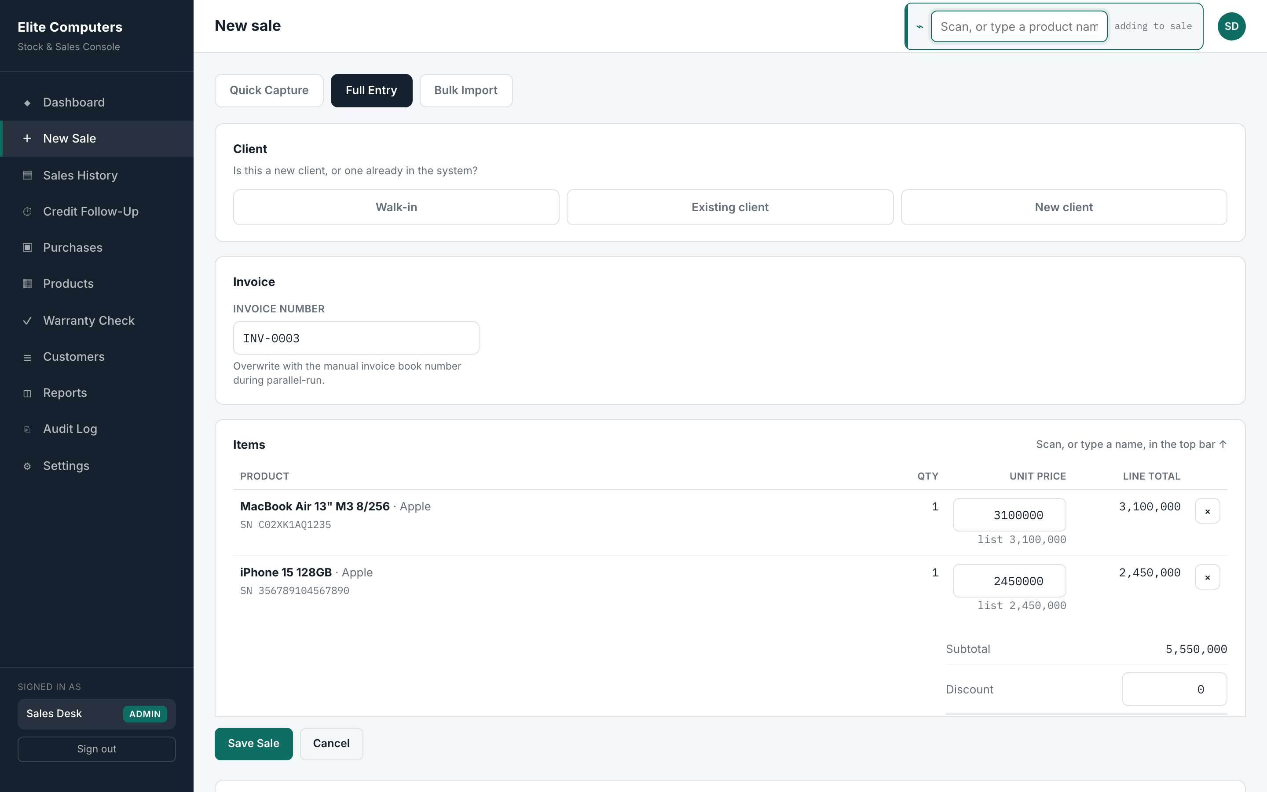Click the MacBook Air 13" M3 8/256 name
Image resolution: width=1267 pixels, height=792 pixels.
pyautogui.click(x=315, y=506)
